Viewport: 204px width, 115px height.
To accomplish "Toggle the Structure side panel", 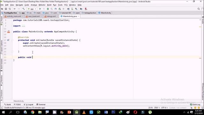I will click(2, 95).
